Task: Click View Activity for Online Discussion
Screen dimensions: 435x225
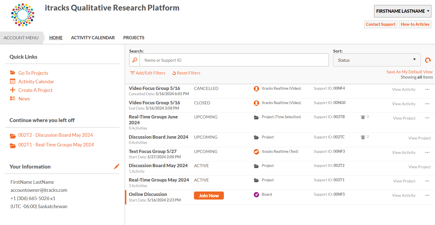Action: (x=404, y=195)
